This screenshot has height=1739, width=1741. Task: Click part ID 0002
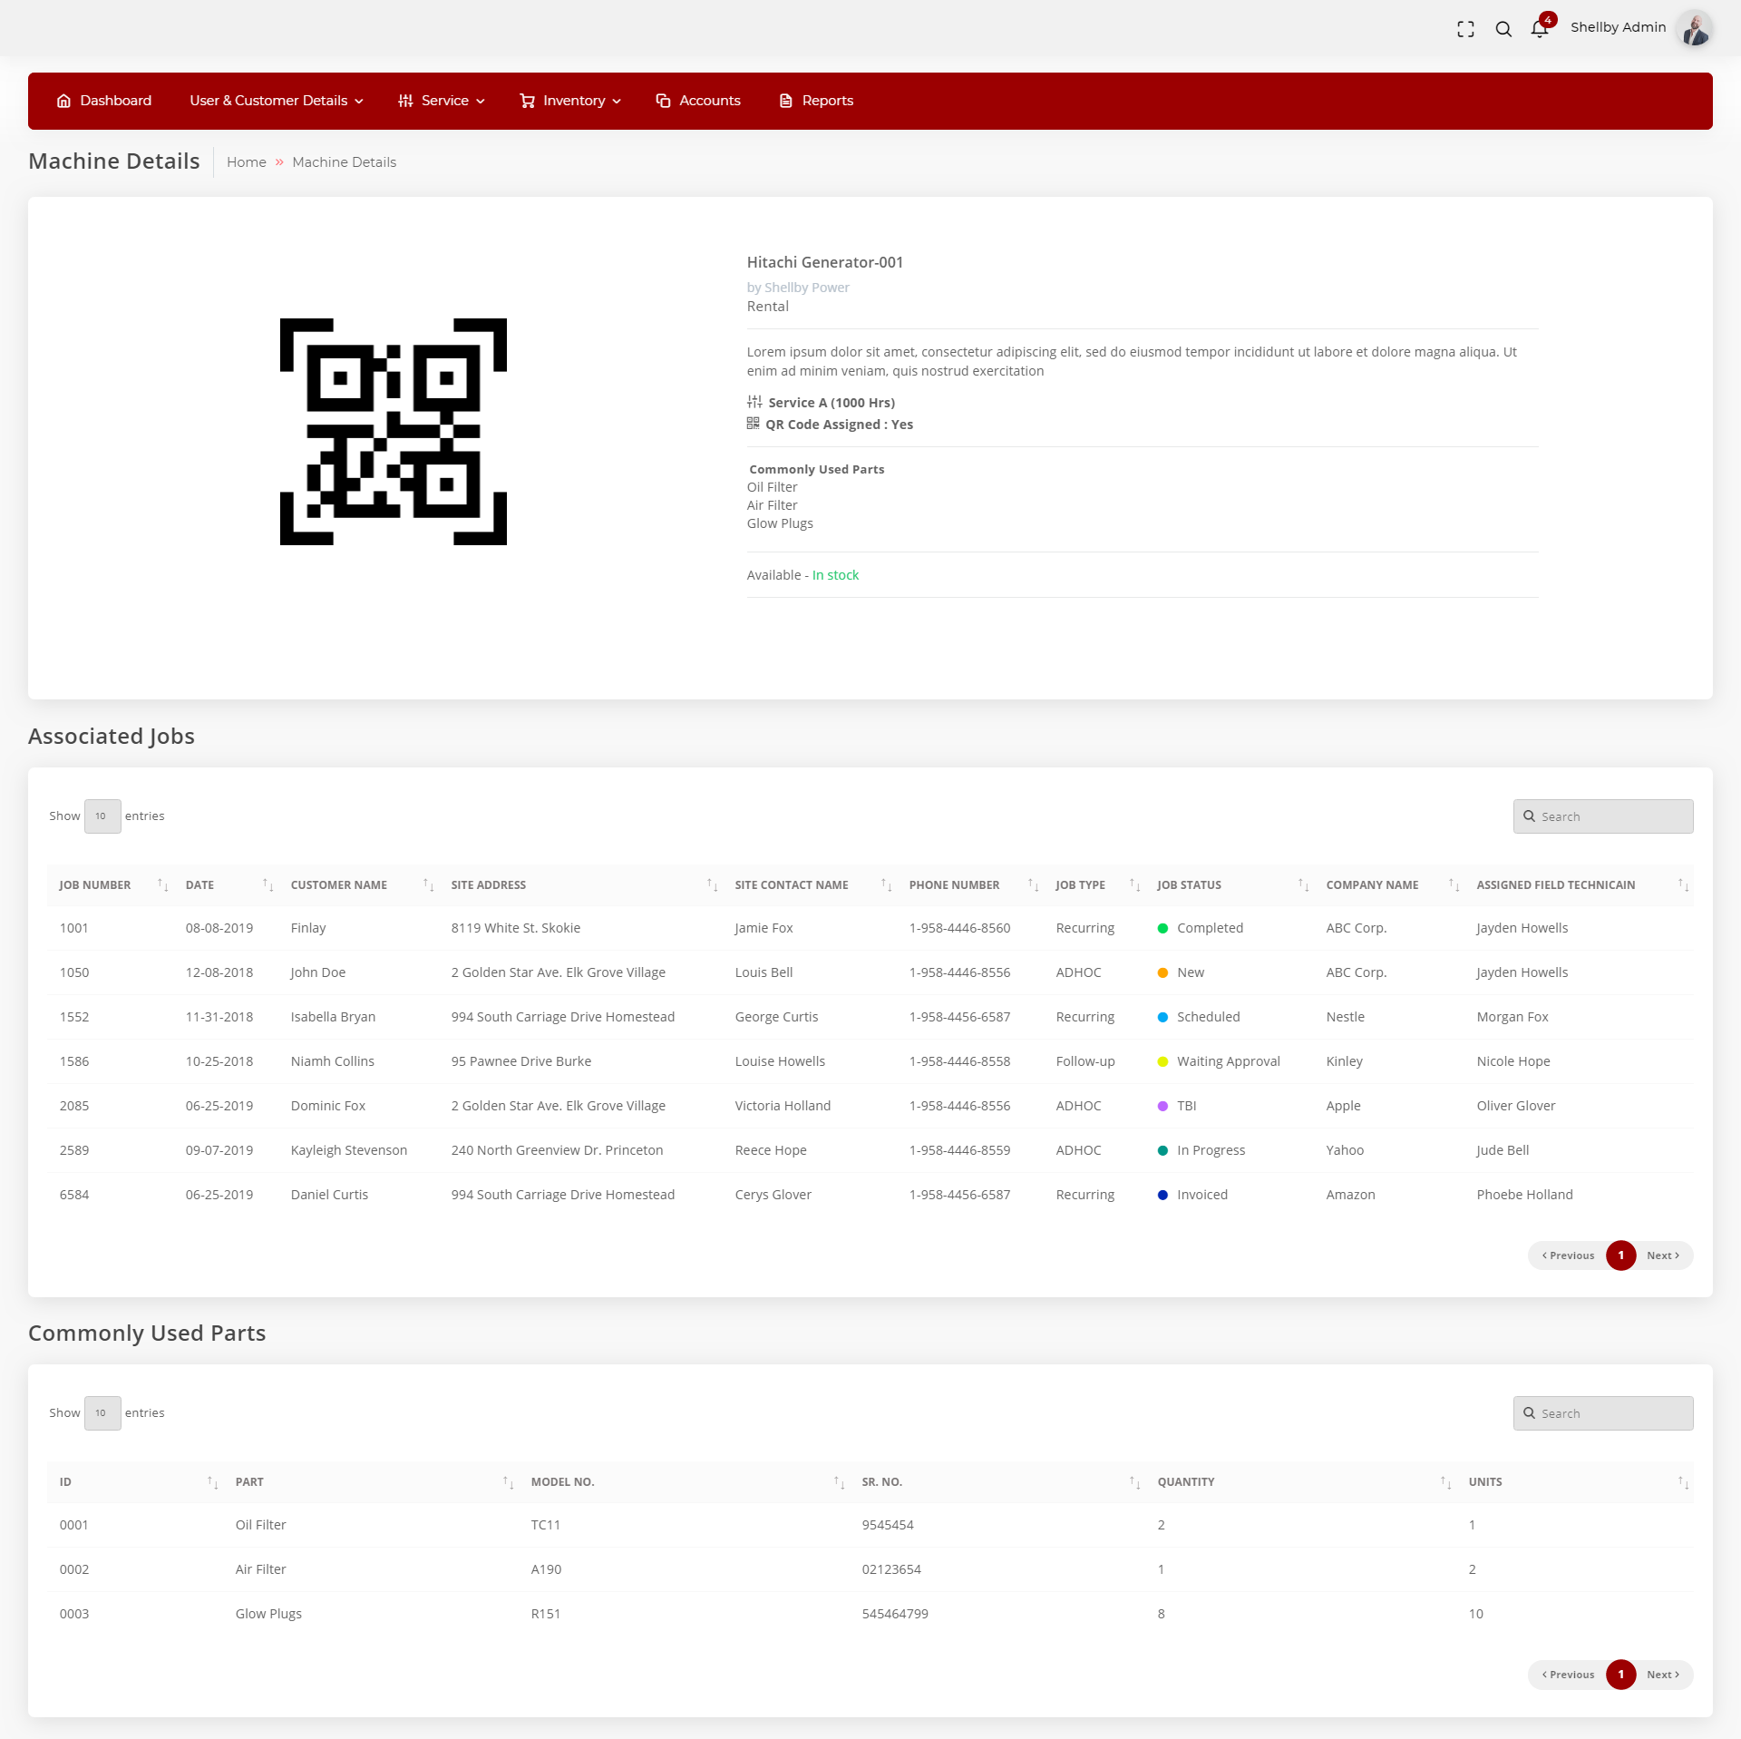(x=74, y=1569)
